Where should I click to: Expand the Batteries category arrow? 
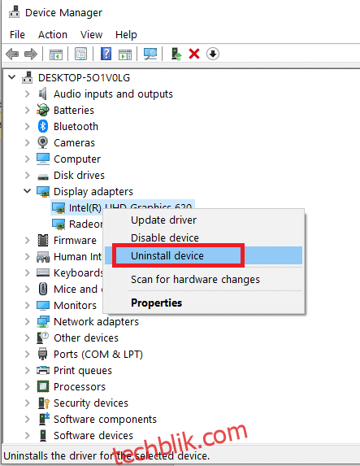click(x=28, y=111)
